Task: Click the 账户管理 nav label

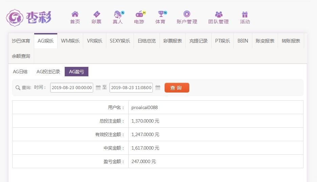Action: click(x=187, y=22)
